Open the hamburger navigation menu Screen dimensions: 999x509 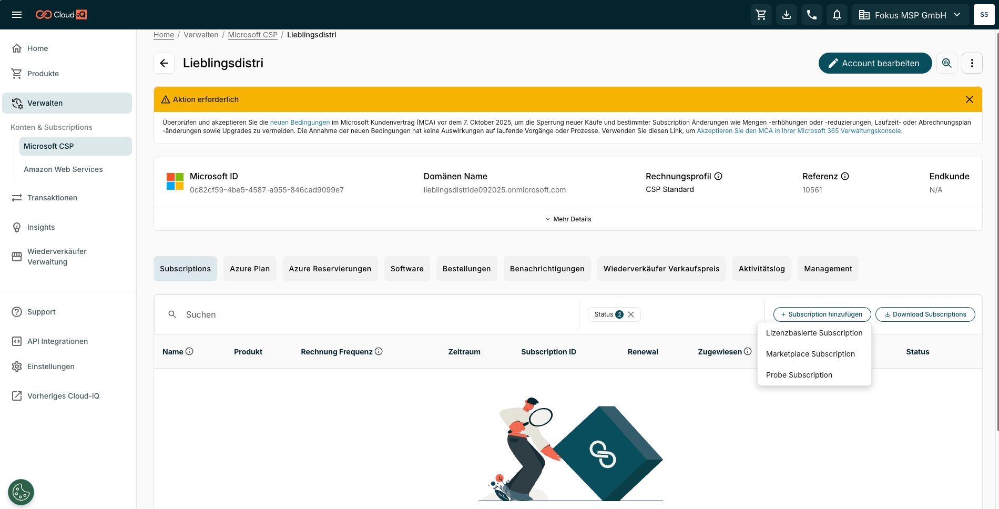pyautogui.click(x=17, y=15)
